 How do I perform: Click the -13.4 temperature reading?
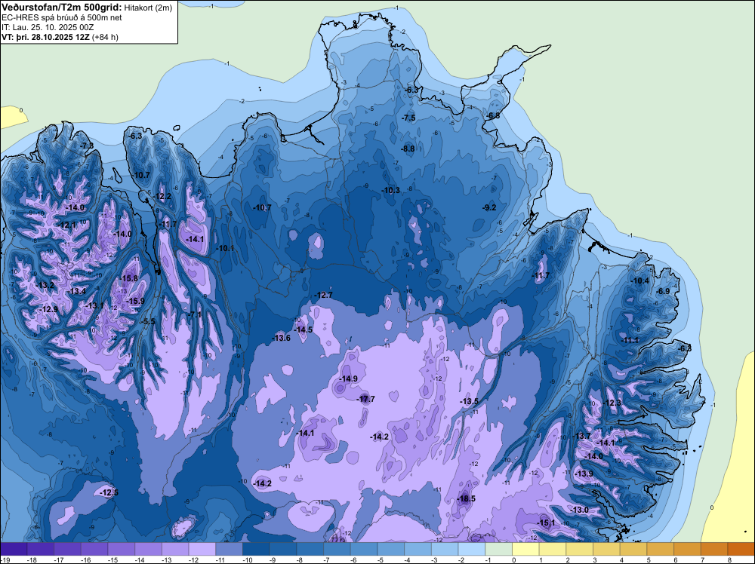76,291
